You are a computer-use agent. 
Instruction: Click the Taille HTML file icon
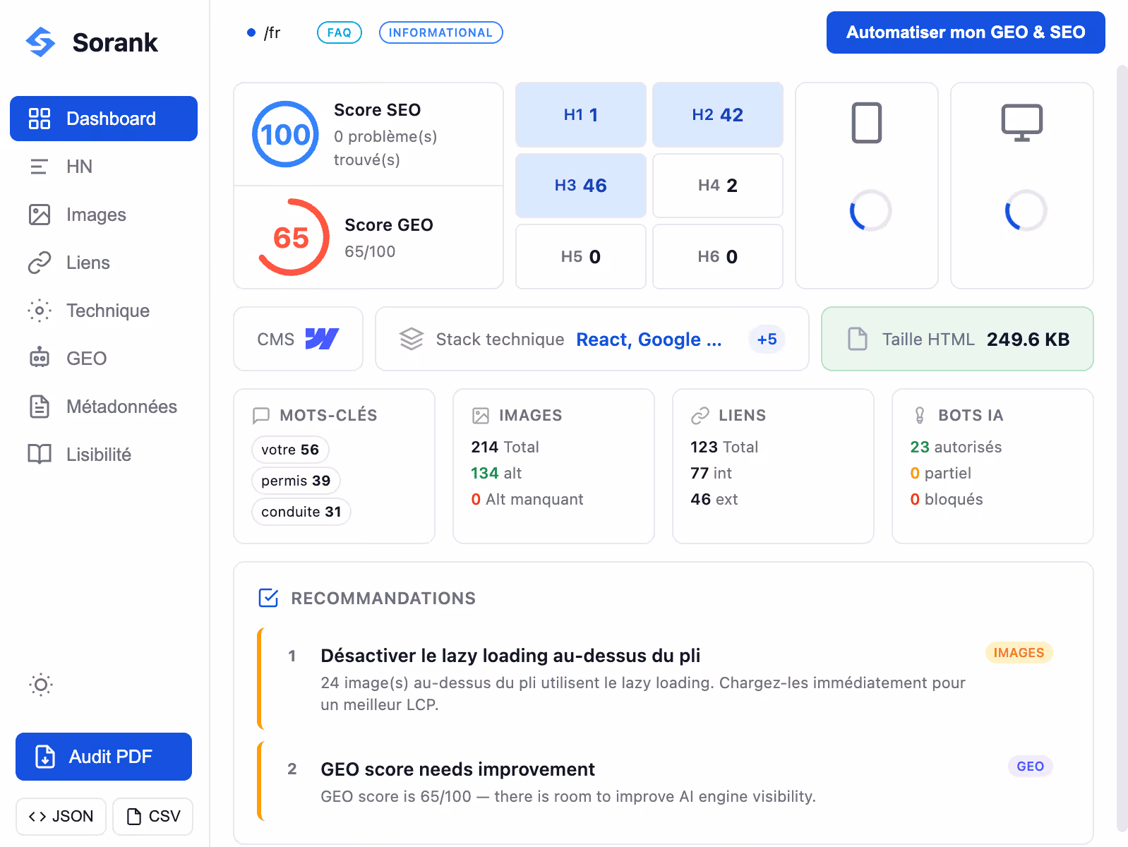(x=858, y=339)
